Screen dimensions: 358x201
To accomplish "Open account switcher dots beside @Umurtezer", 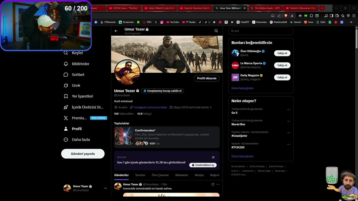I will tap(105, 188).
